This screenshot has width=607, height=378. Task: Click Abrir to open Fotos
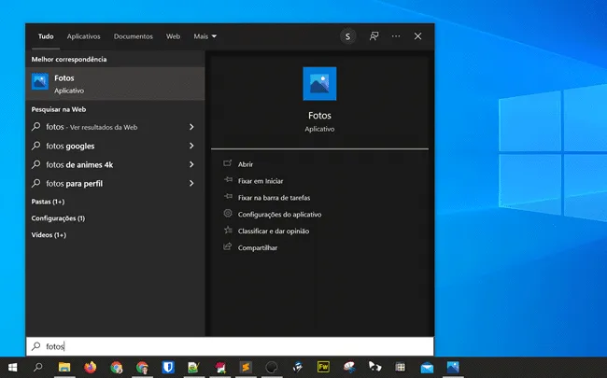pos(245,164)
